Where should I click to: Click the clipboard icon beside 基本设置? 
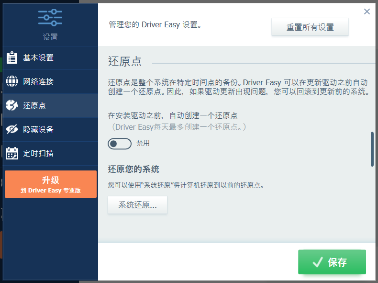click(x=12, y=57)
